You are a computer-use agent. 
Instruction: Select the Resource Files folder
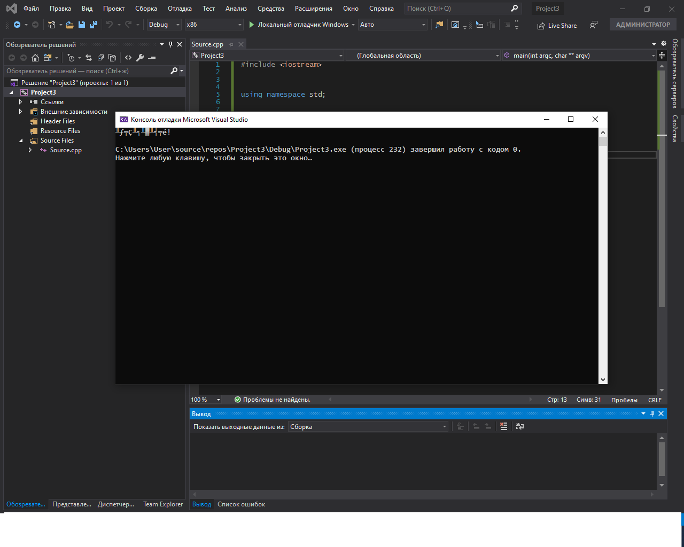pos(60,131)
